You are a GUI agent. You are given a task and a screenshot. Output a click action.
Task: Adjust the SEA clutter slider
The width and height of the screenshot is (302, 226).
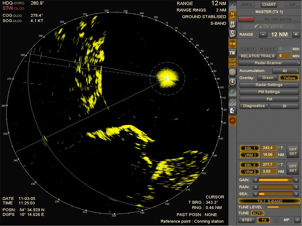[276, 194]
